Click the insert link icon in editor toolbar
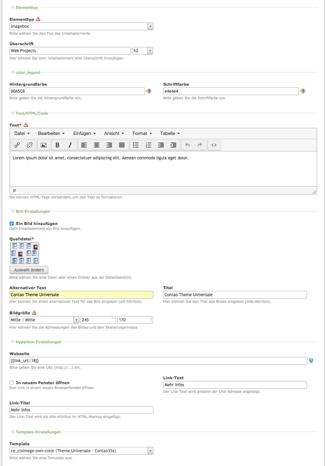 pos(17,145)
